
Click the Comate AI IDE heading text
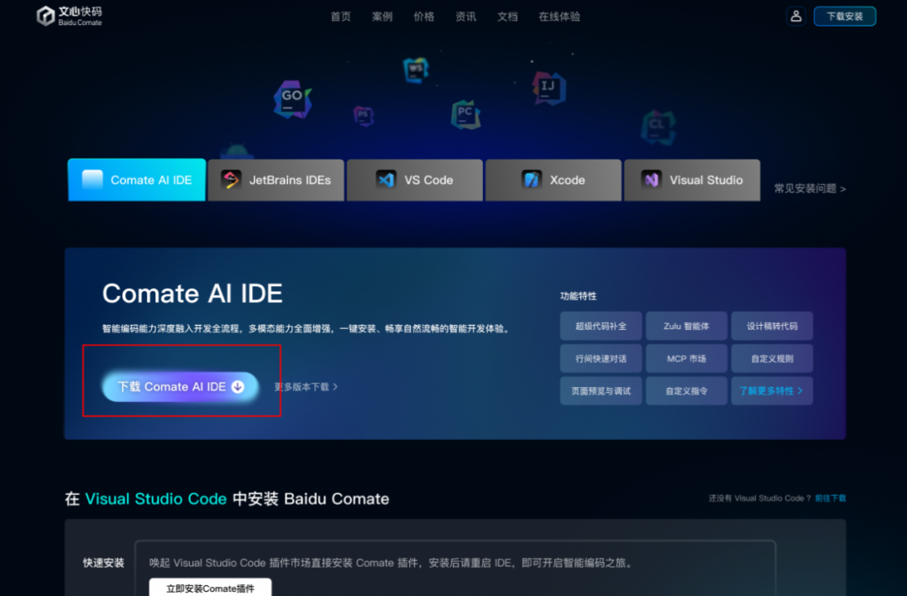[x=192, y=293]
